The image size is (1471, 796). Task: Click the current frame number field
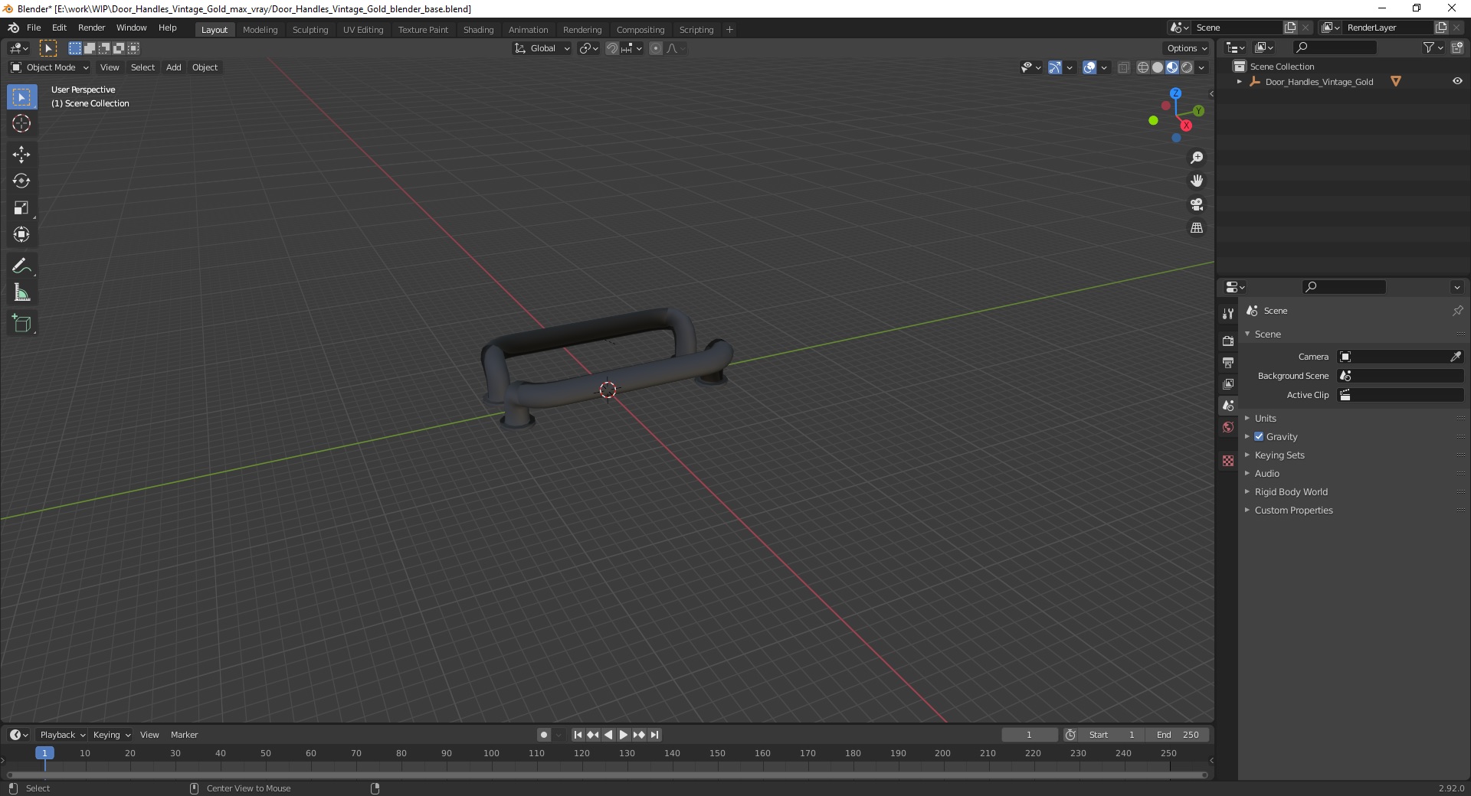(1030, 735)
